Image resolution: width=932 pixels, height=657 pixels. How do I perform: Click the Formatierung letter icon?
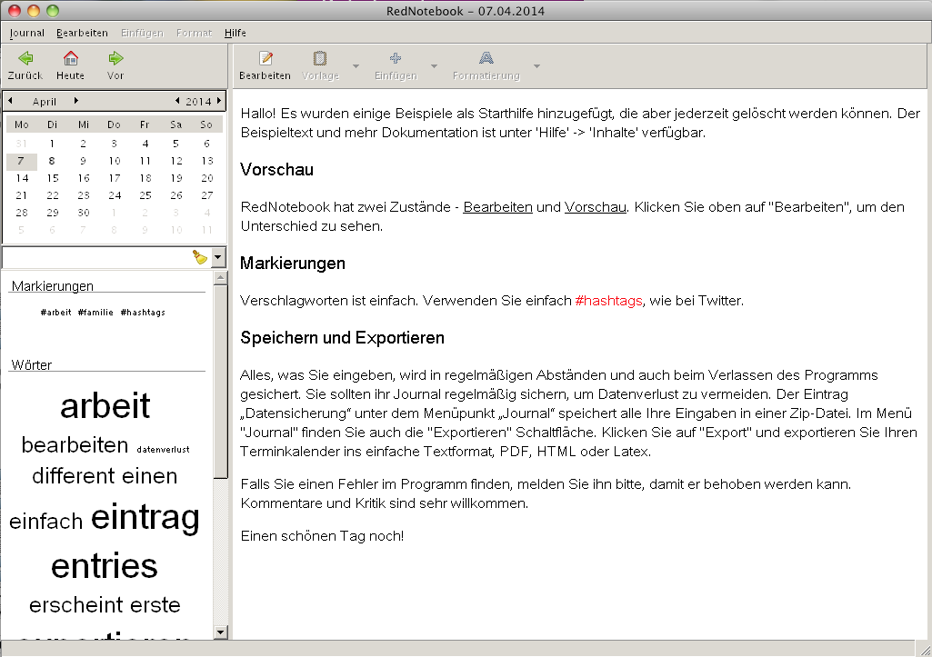[486, 58]
